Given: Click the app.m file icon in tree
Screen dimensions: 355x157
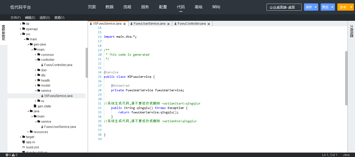Looking at the screenshot, I should [24, 142].
